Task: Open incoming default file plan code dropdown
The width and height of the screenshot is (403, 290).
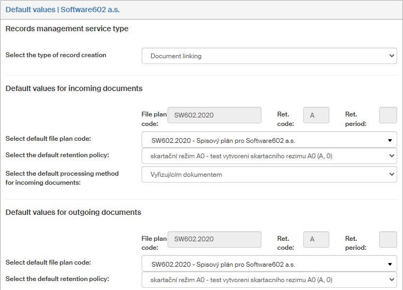Action: [x=269, y=140]
